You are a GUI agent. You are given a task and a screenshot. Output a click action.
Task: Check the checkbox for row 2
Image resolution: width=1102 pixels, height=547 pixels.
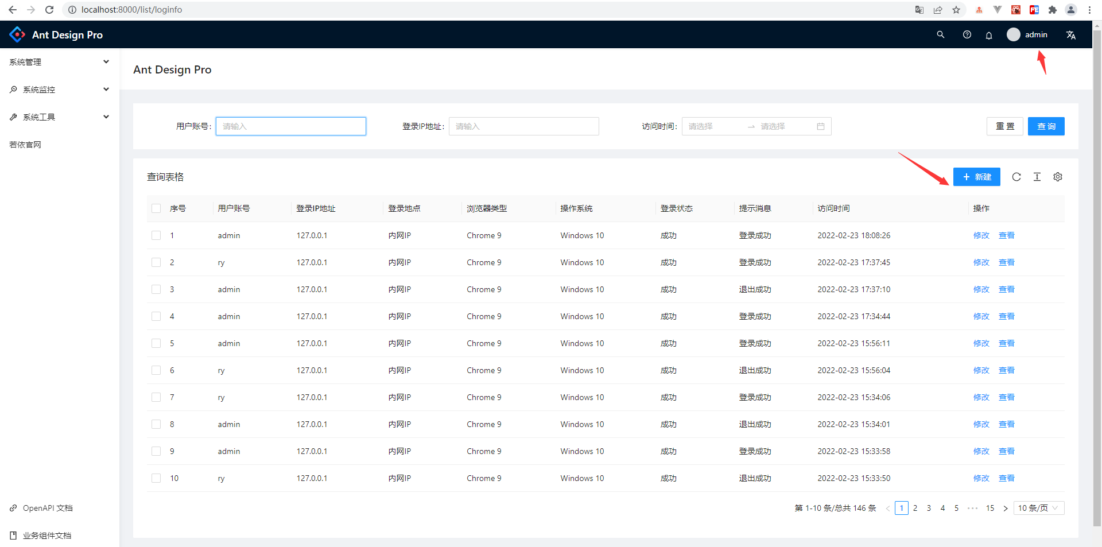pos(156,262)
